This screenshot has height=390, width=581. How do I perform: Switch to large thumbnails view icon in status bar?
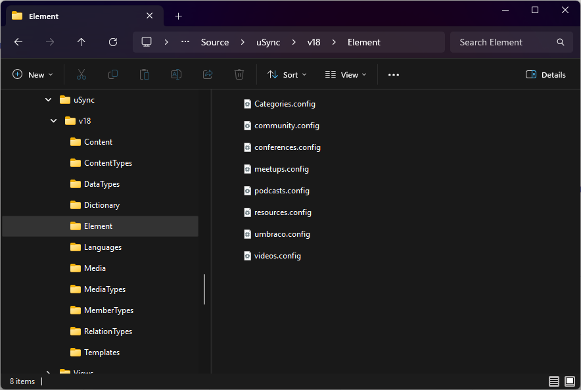(570, 381)
